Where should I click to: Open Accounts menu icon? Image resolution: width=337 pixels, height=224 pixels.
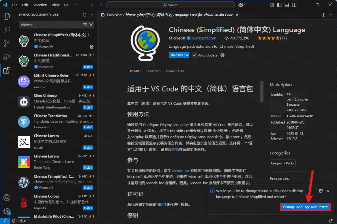point(7,197)
